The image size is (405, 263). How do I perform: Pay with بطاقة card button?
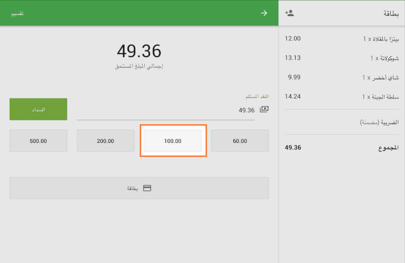(139, 188)
